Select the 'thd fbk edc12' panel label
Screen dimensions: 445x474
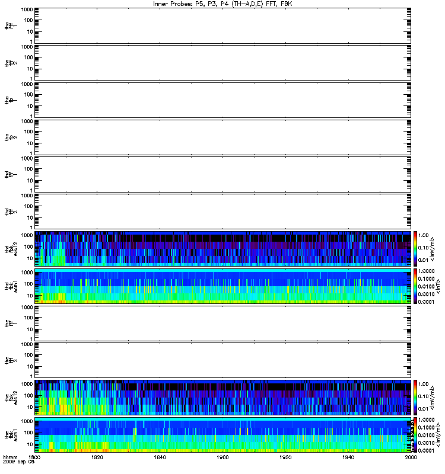pos(11,249)
